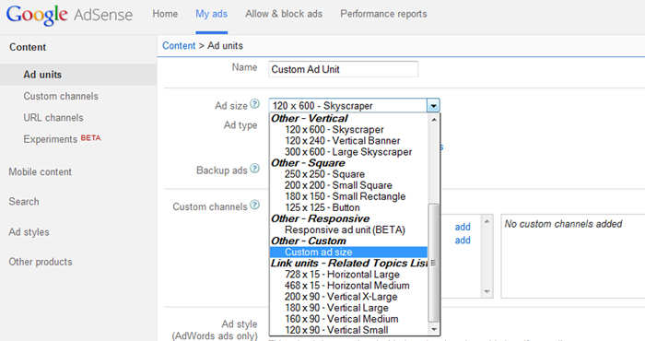
Task: Open Custom channels in the sidebar
Action: pyautogui.click(x=61, y=96)
